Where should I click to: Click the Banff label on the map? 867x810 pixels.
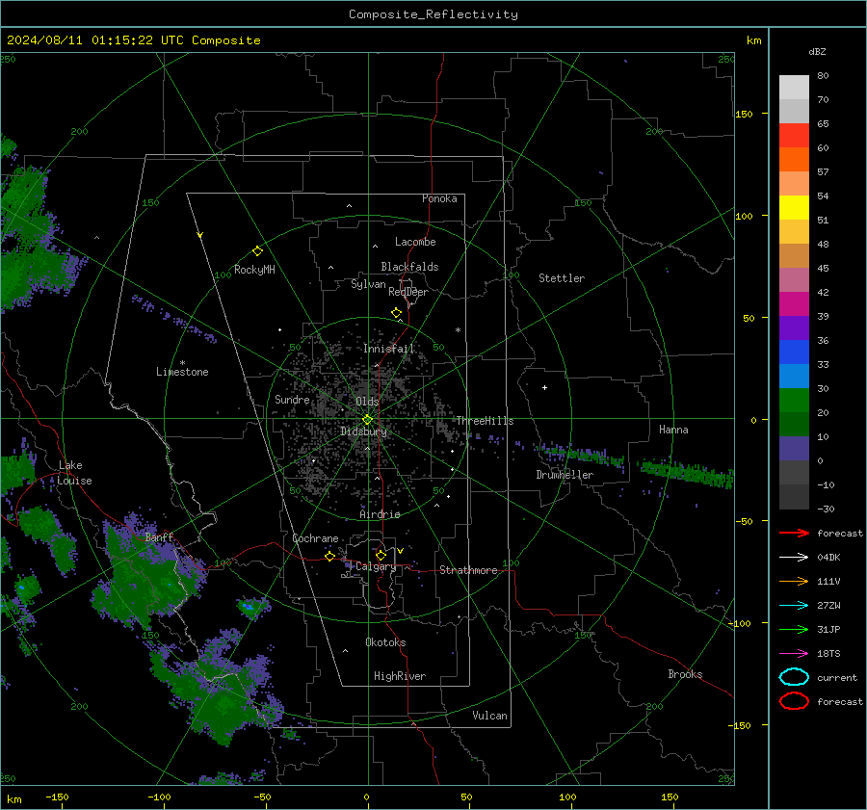click(159, 537)
